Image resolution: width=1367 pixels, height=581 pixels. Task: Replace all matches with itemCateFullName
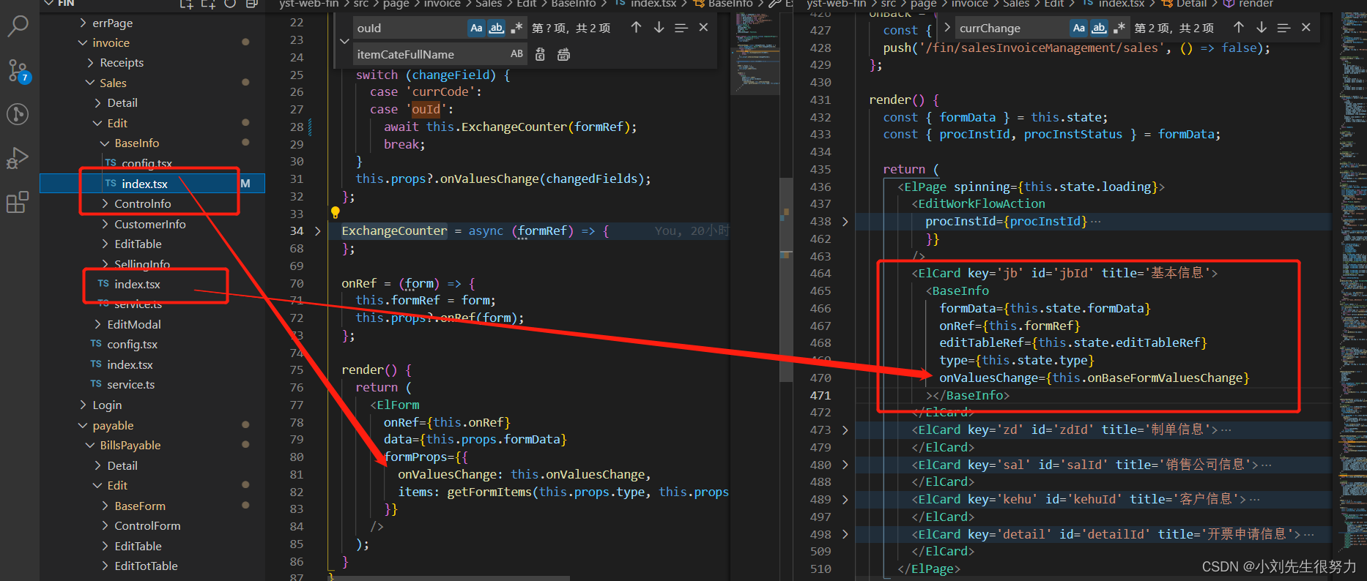point(563,54)
